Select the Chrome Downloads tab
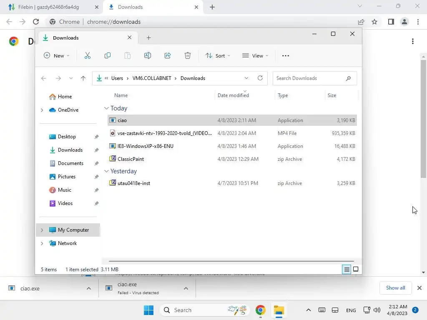 [154, 7]
